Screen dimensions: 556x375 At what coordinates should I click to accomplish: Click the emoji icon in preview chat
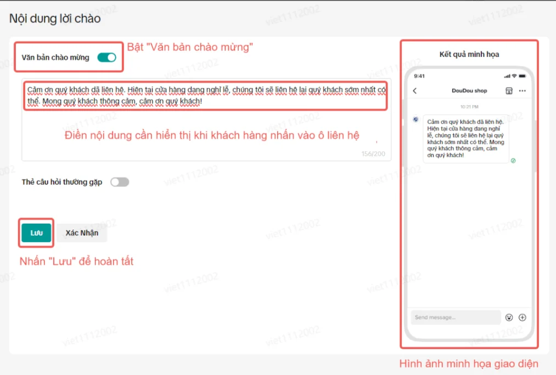coord(509,317)
